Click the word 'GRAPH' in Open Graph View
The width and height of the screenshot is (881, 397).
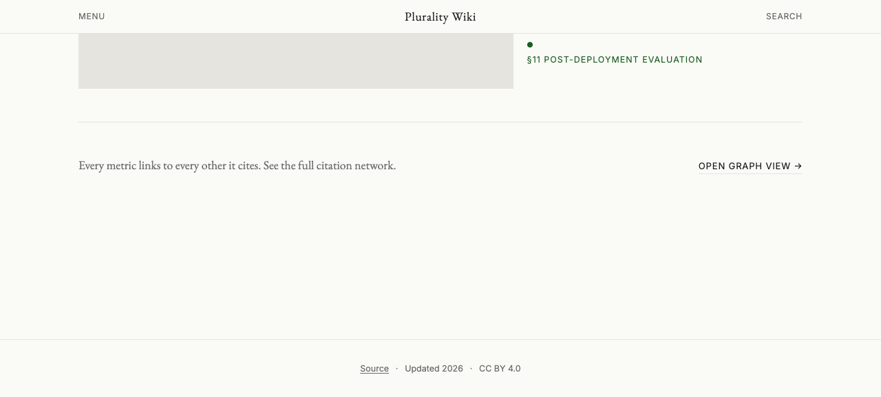pos(745,166)
